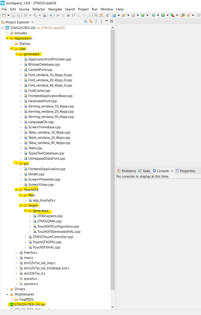Click the New Source Folder icon
Image resolution: width=201 pixels, height=315 pixels.
click(124, 15)
